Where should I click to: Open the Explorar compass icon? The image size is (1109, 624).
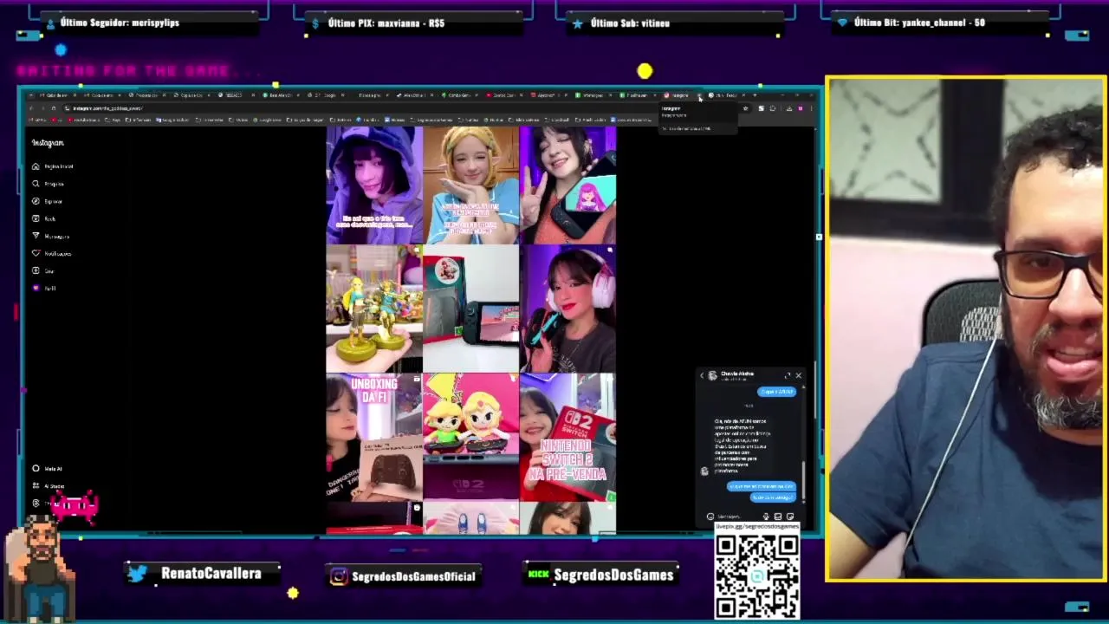coord(36,201)
